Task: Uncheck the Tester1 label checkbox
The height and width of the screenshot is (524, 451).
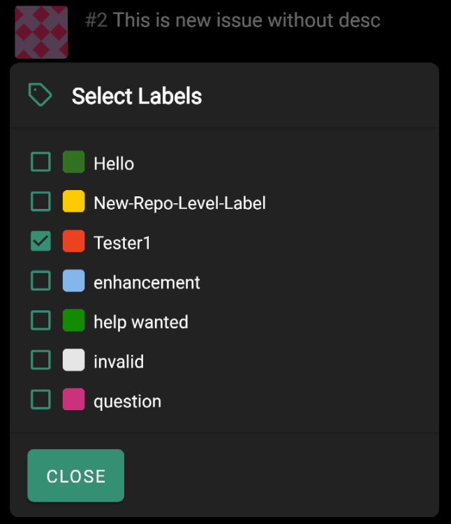Action: click(40, 241)
